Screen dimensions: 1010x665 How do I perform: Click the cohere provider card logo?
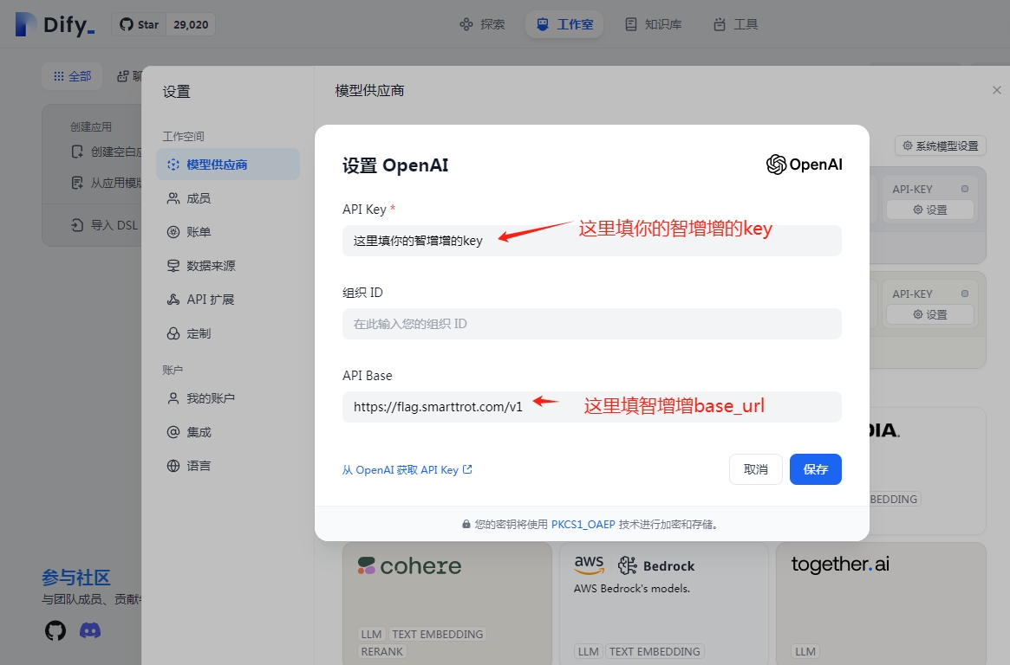(x=410, y=566)
